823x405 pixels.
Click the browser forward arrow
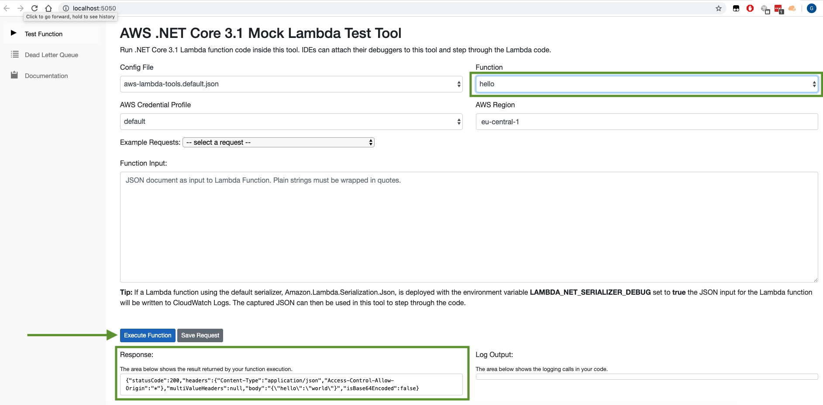(21, 8)
